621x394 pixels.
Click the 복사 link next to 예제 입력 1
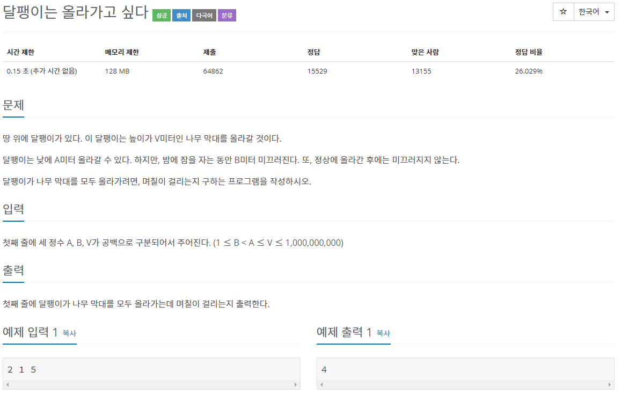[69, 333]
